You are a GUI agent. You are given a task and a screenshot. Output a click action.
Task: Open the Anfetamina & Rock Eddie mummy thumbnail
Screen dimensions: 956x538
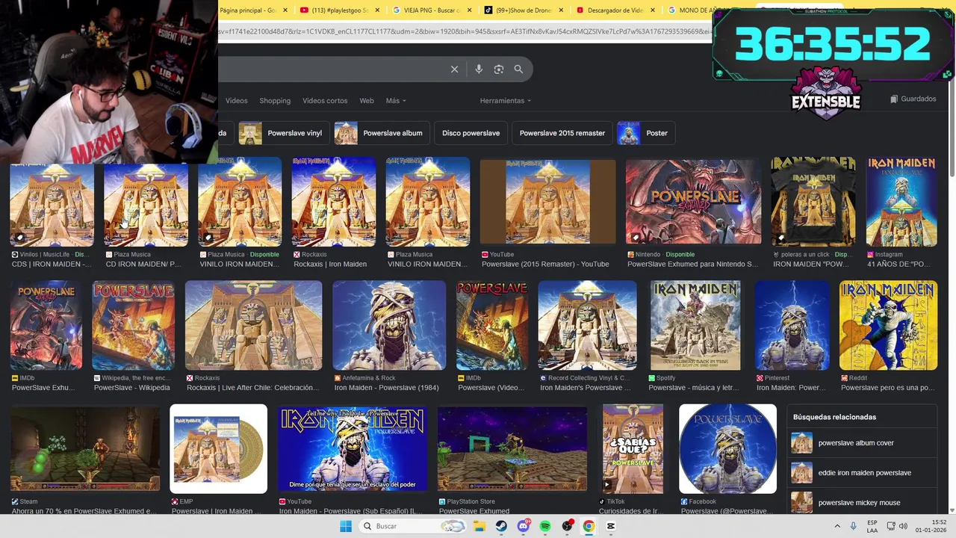(389, 326)
